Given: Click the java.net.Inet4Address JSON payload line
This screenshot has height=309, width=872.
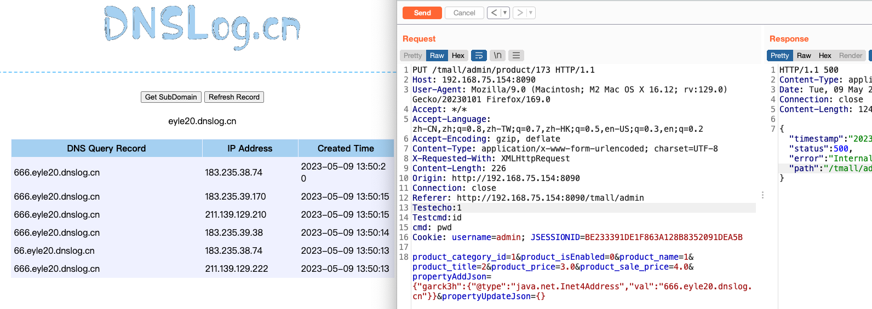Looking at the screenshot, I should [582, 286].
